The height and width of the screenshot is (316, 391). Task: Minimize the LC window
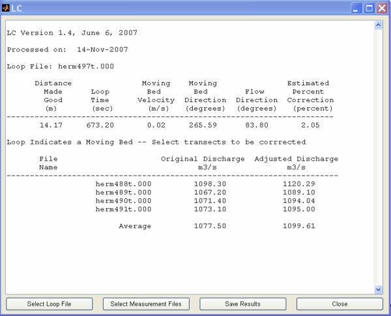(356, 8)
